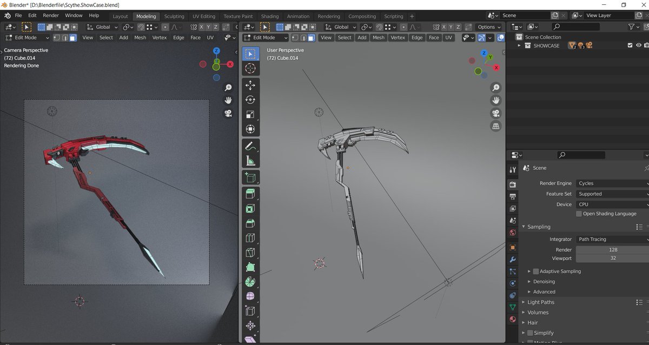The width and height of the screenshot is (649, 345).
Task: Open Output properties tab icon
Action: tap(513, 197)
